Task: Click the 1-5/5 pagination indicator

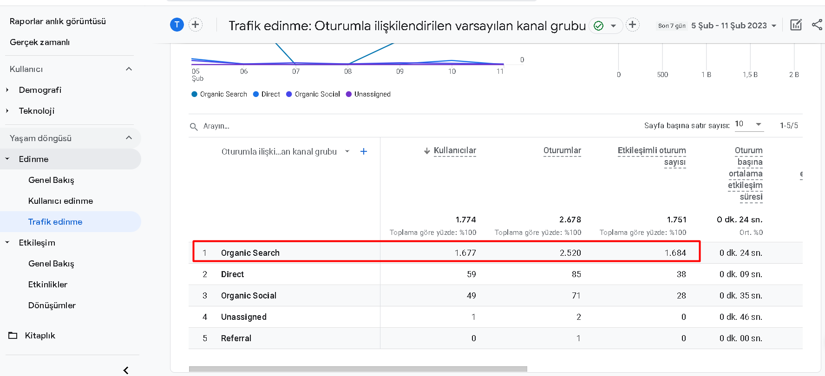Action: 789,125
